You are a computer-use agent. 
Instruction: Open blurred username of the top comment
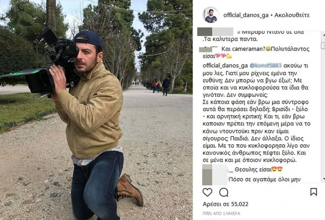coord(215,32)
